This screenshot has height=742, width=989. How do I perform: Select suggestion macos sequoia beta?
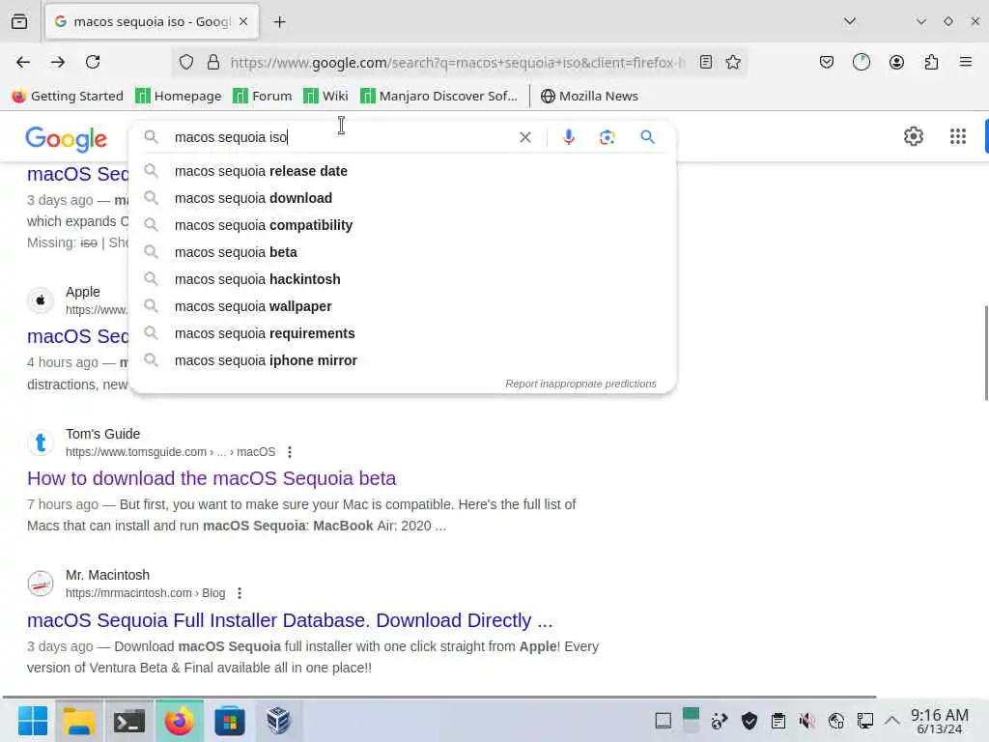point(403,252)
